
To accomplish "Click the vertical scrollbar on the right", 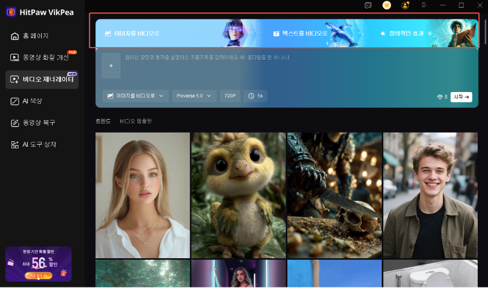I will [x=485, y=31].
